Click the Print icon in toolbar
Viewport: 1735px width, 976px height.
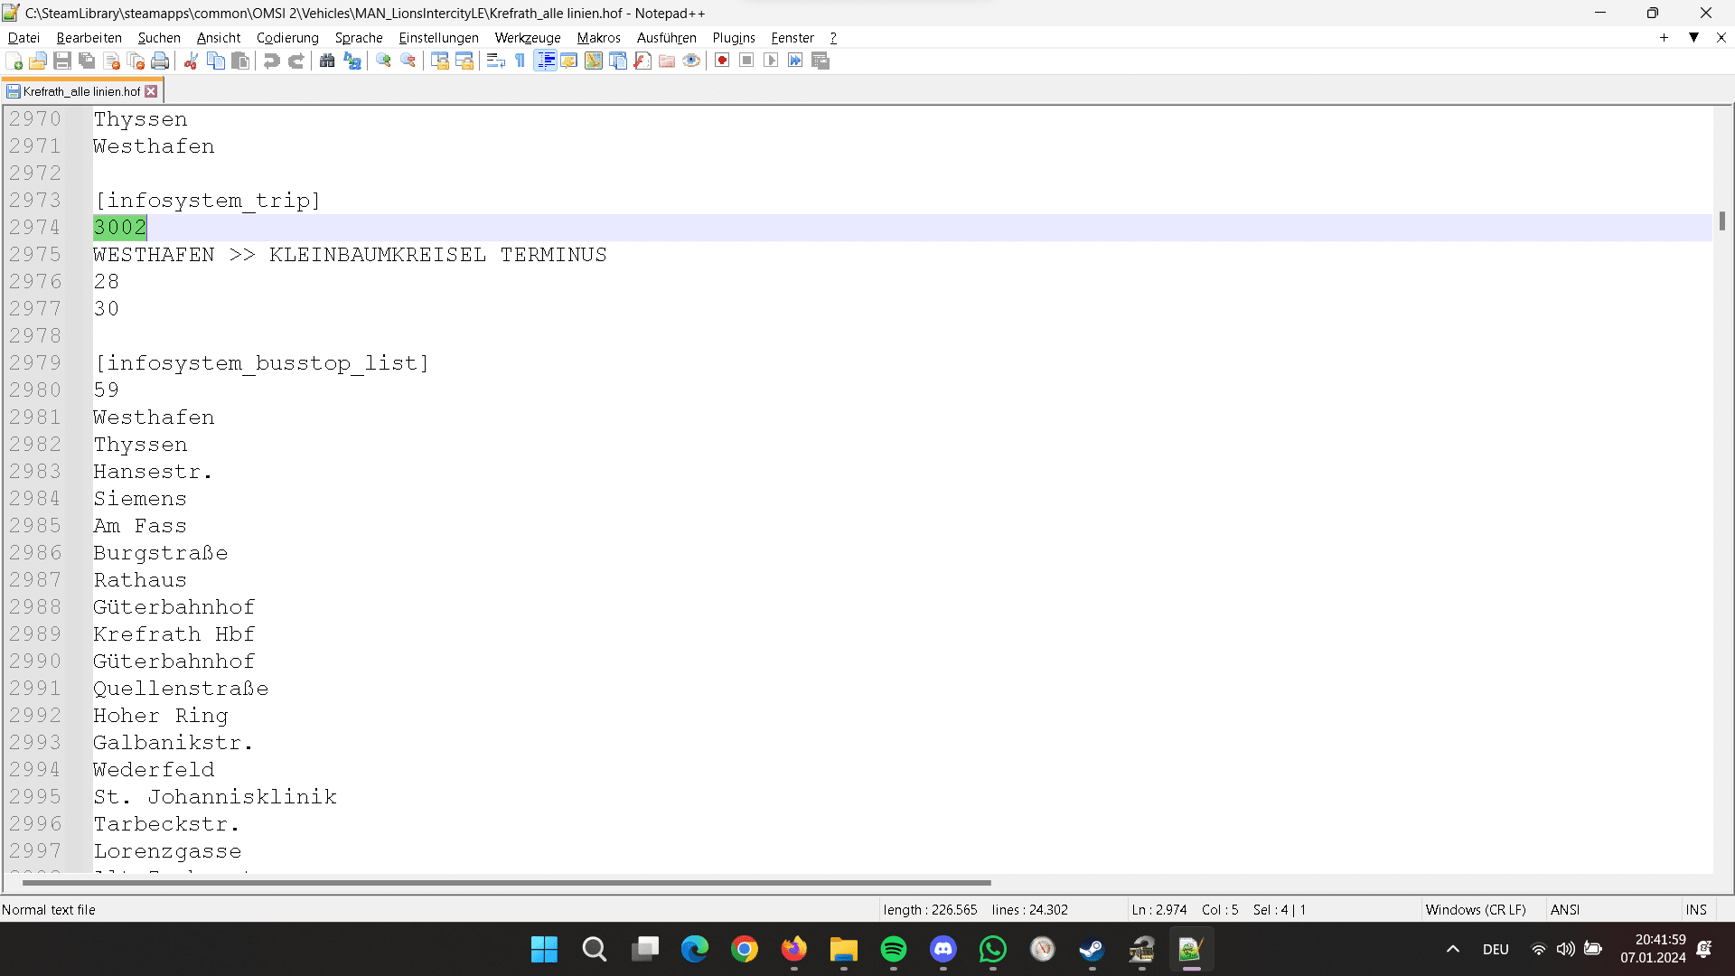tap(161, 61)
